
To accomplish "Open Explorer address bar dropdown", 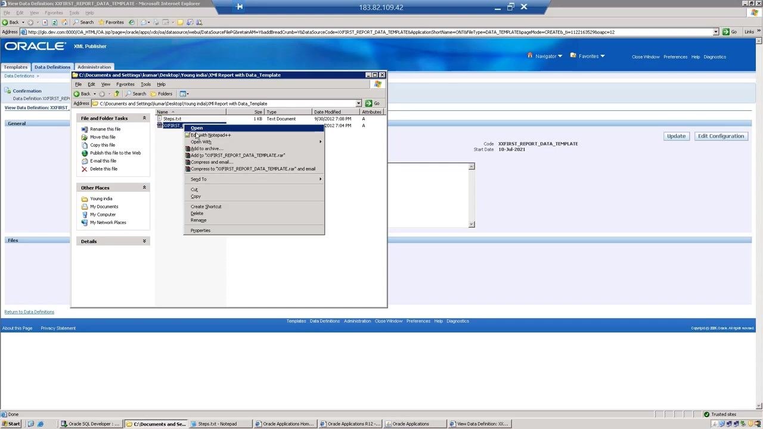I will click(x=359, y=104).
